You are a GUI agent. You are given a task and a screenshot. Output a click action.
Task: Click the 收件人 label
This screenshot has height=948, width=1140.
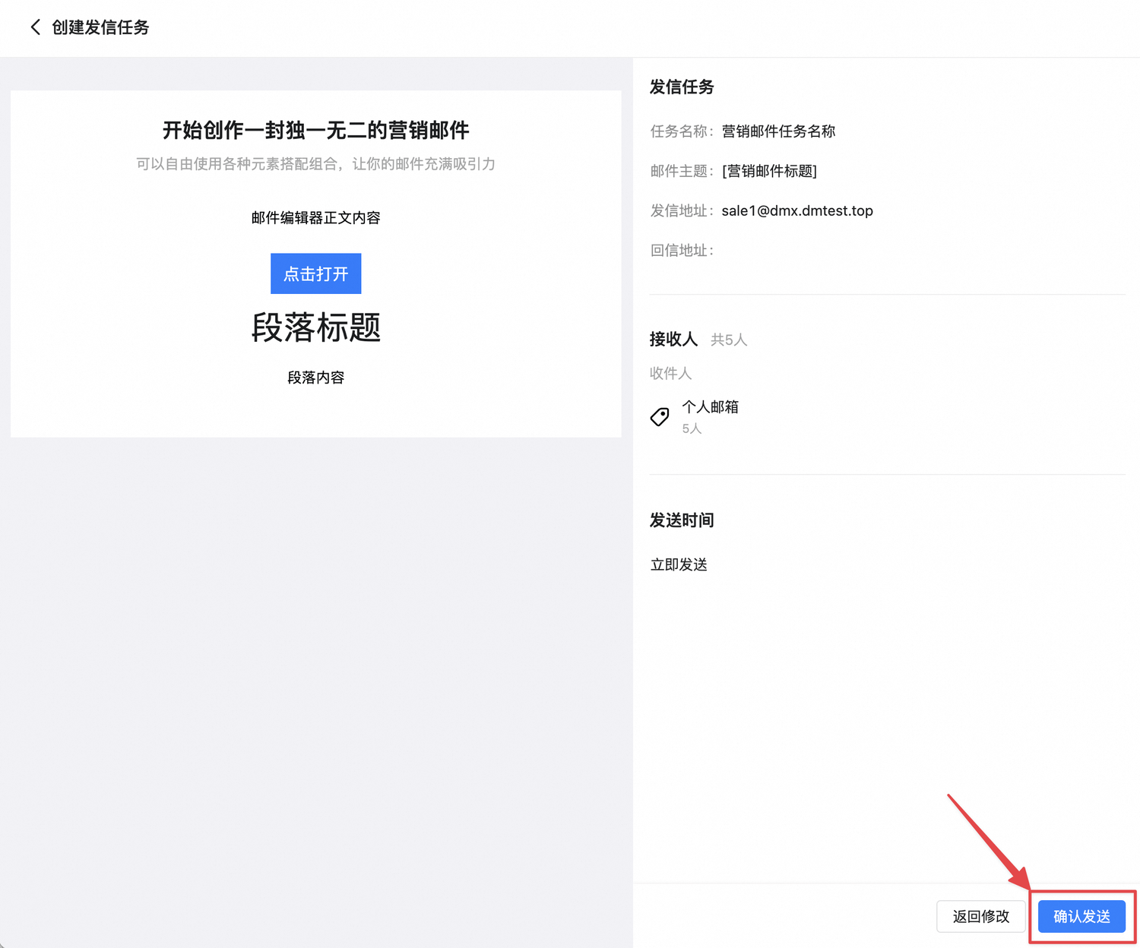[x=671, y=373]
